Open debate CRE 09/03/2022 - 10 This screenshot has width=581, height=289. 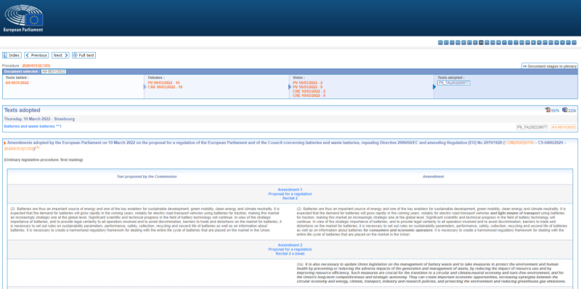click(x=165, y=87)
